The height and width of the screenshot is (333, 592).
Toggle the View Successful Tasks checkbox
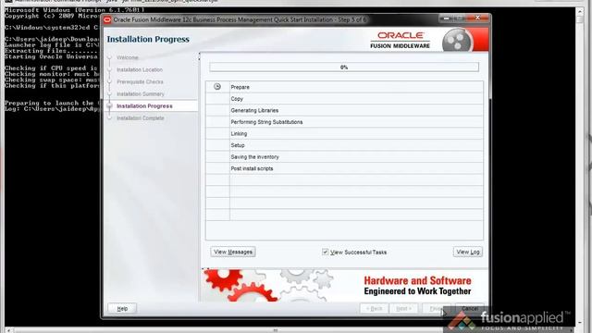(325, 252)
